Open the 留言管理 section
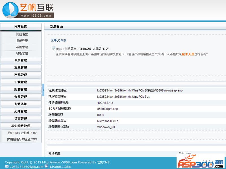 pyautogui.click(x=21, y=119)
